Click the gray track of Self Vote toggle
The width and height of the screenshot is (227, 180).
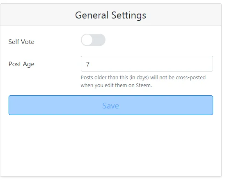(100, 40)
